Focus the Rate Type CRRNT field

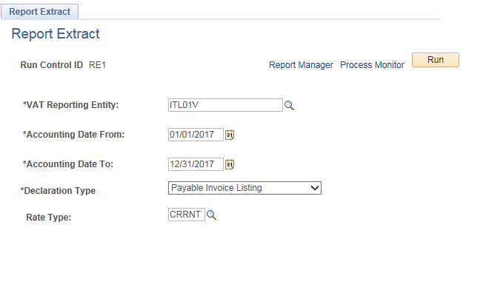coord(186,215)
